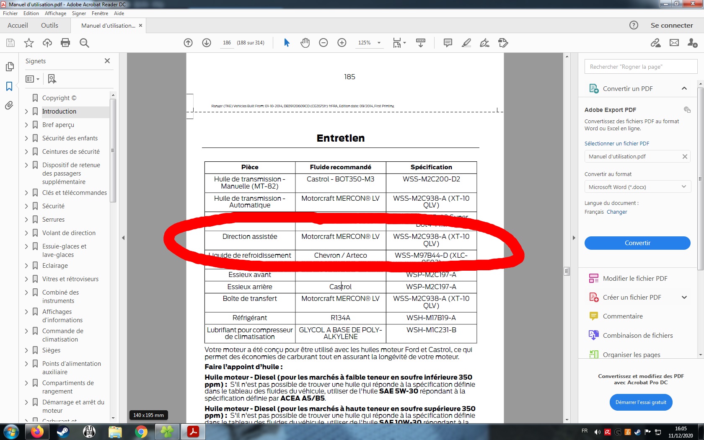Viewport: 704px width, 440px height.
Task: Remove Manuel d'utilisation.pdf from selected file
Action: [x=685, y=156]
